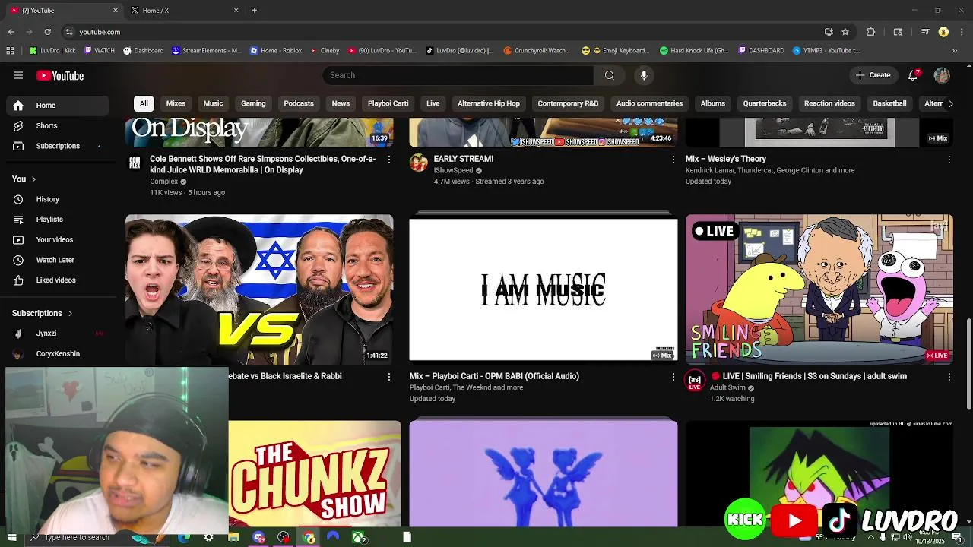Viewport: 973px width, 547px height.
Task: Click the YouTube search input field
Action: point(458,75)
